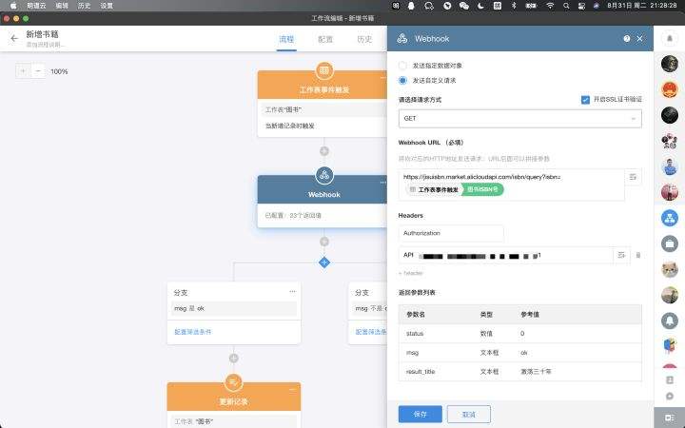This screenshot has height=428, width=685.
Task: Click the blue diamond branch add icon
Action: (324, 262)
